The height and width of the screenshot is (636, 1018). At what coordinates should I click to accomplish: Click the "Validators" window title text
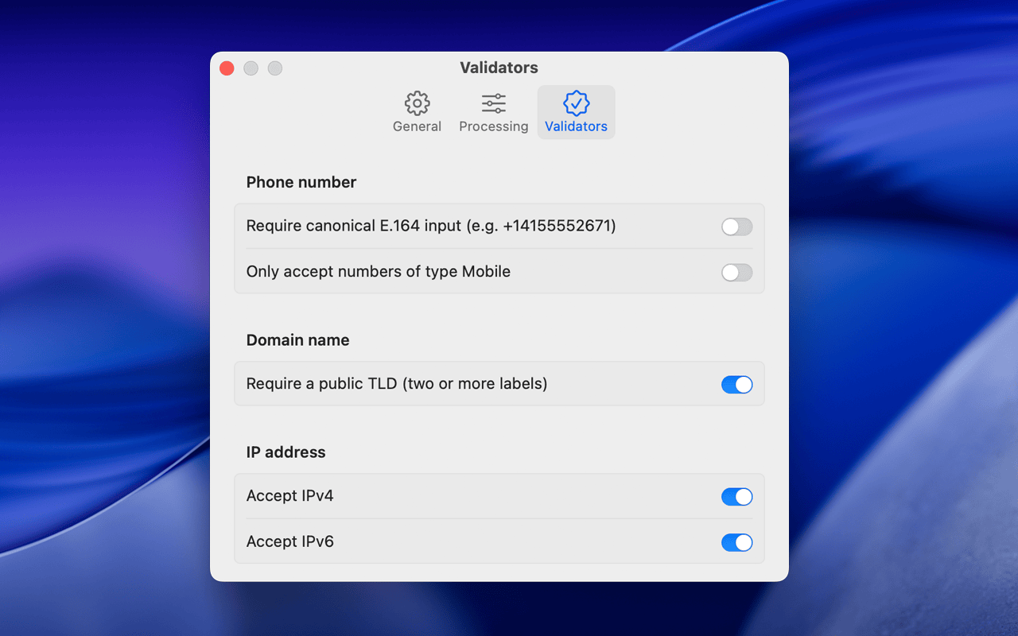coord(499,68)
